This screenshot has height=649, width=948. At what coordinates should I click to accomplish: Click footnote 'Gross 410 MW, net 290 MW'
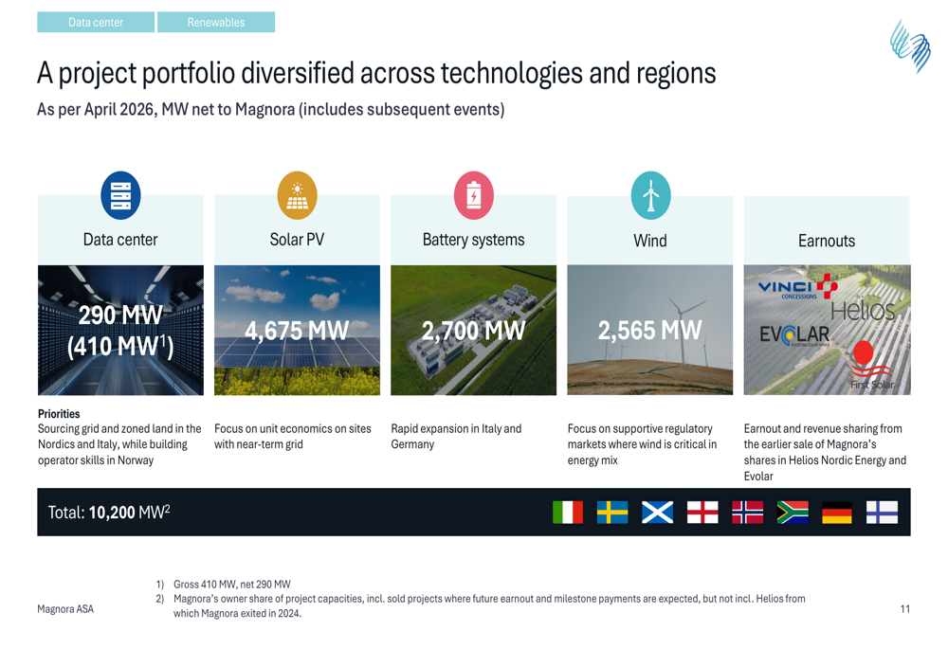232,585
